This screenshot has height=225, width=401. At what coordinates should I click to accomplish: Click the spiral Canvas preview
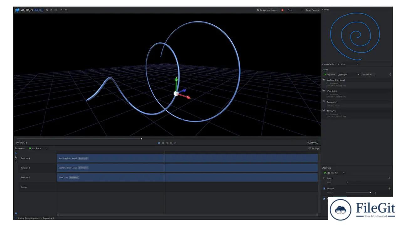(355, 37)
